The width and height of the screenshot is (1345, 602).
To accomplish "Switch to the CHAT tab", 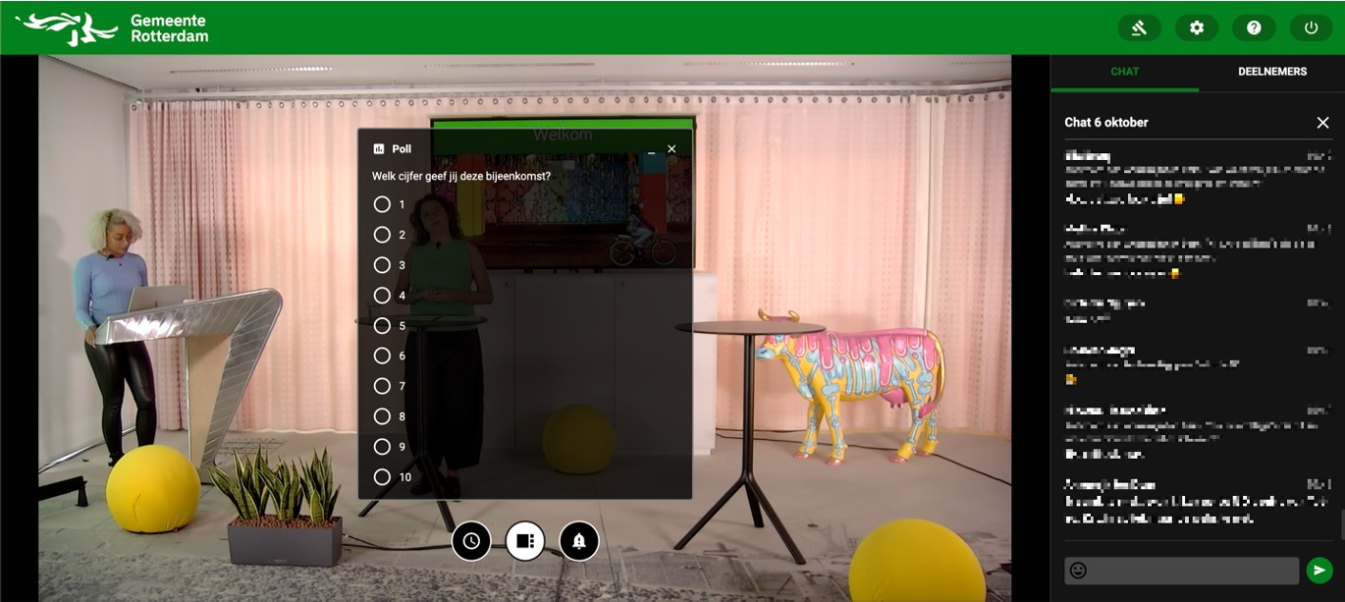I will coord(1125,72).
